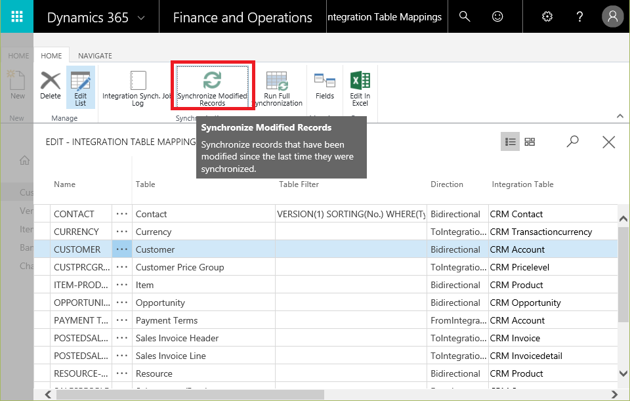
Task: Click the CONTACT row Table Filter cell
Action: [351, 214]
